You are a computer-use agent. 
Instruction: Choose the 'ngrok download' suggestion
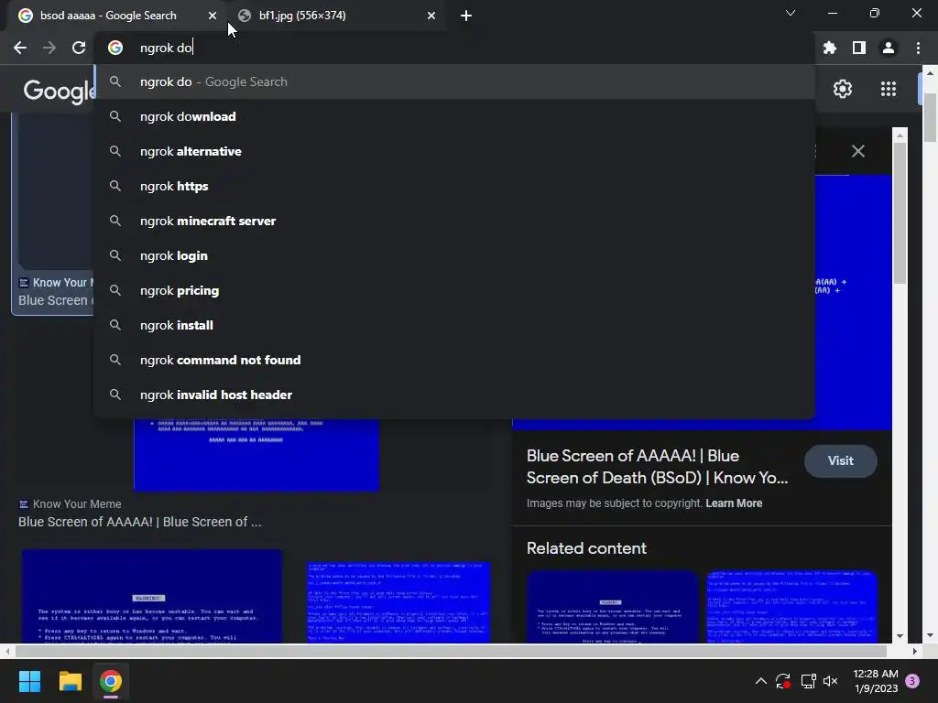[454, 116]
